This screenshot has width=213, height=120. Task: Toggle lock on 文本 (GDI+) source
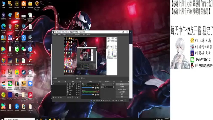[79, 84]
